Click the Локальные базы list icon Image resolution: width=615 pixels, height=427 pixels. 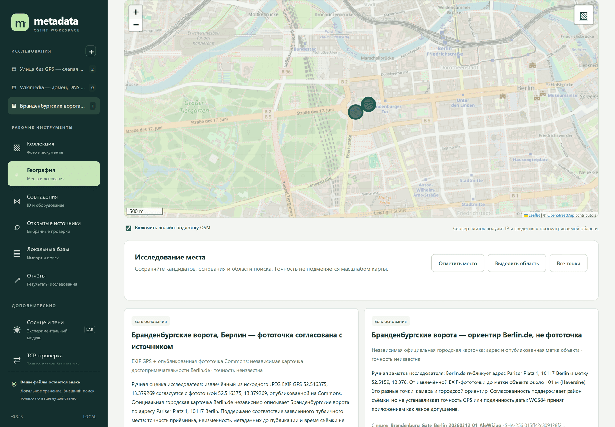[17, 253]
